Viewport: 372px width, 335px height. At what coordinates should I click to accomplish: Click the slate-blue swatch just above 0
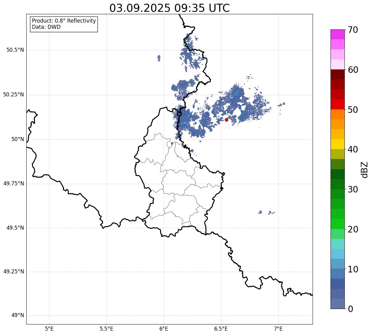tap(338, 303)
